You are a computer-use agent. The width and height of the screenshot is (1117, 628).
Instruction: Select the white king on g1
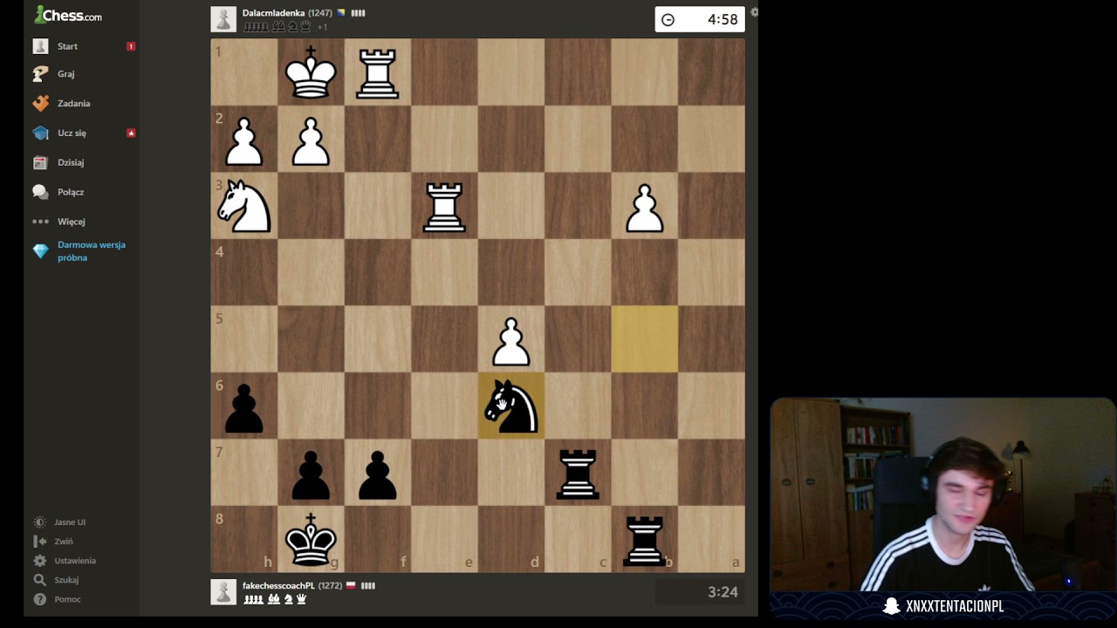pyautogui.click(x=311, y=72)
